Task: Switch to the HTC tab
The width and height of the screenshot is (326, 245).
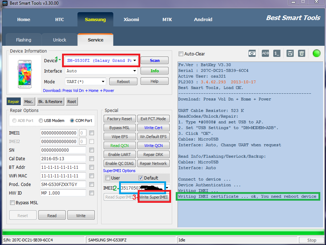Action: [60, 19]
